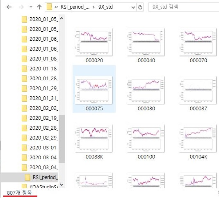Select the 000080 chart thumbnail

point(146,90)
